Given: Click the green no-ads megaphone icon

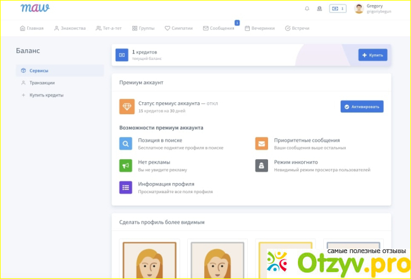Looking at the screenshot, I should [x=126, y=165].
